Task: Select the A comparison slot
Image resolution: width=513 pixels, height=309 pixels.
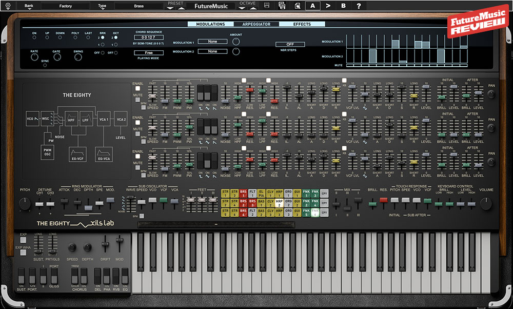Action: (313, 6)
